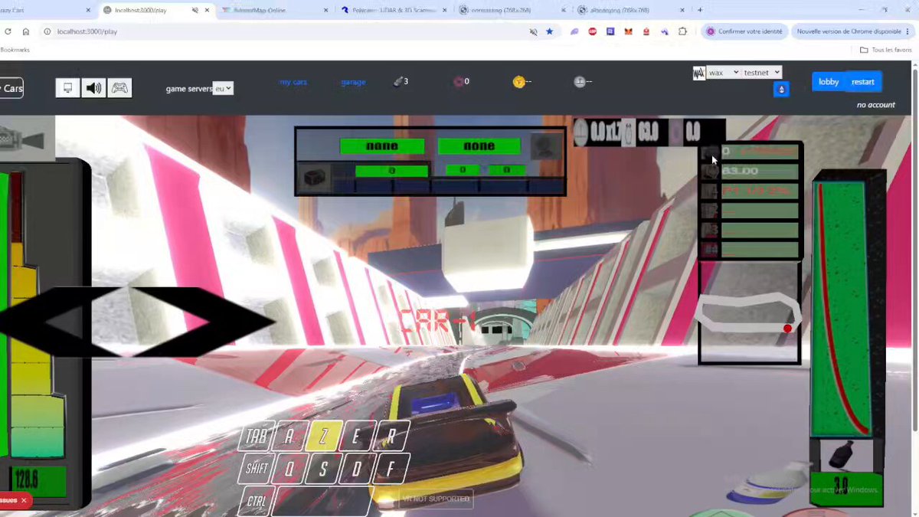Click the Chrome bookmark star icon
This screenshot has width=919, height=517.
[549, 31]
